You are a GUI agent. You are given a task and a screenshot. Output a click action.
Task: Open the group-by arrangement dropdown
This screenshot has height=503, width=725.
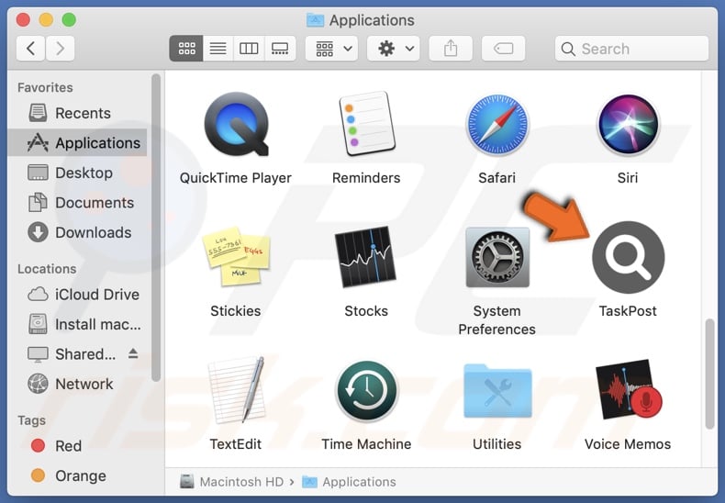331,48
